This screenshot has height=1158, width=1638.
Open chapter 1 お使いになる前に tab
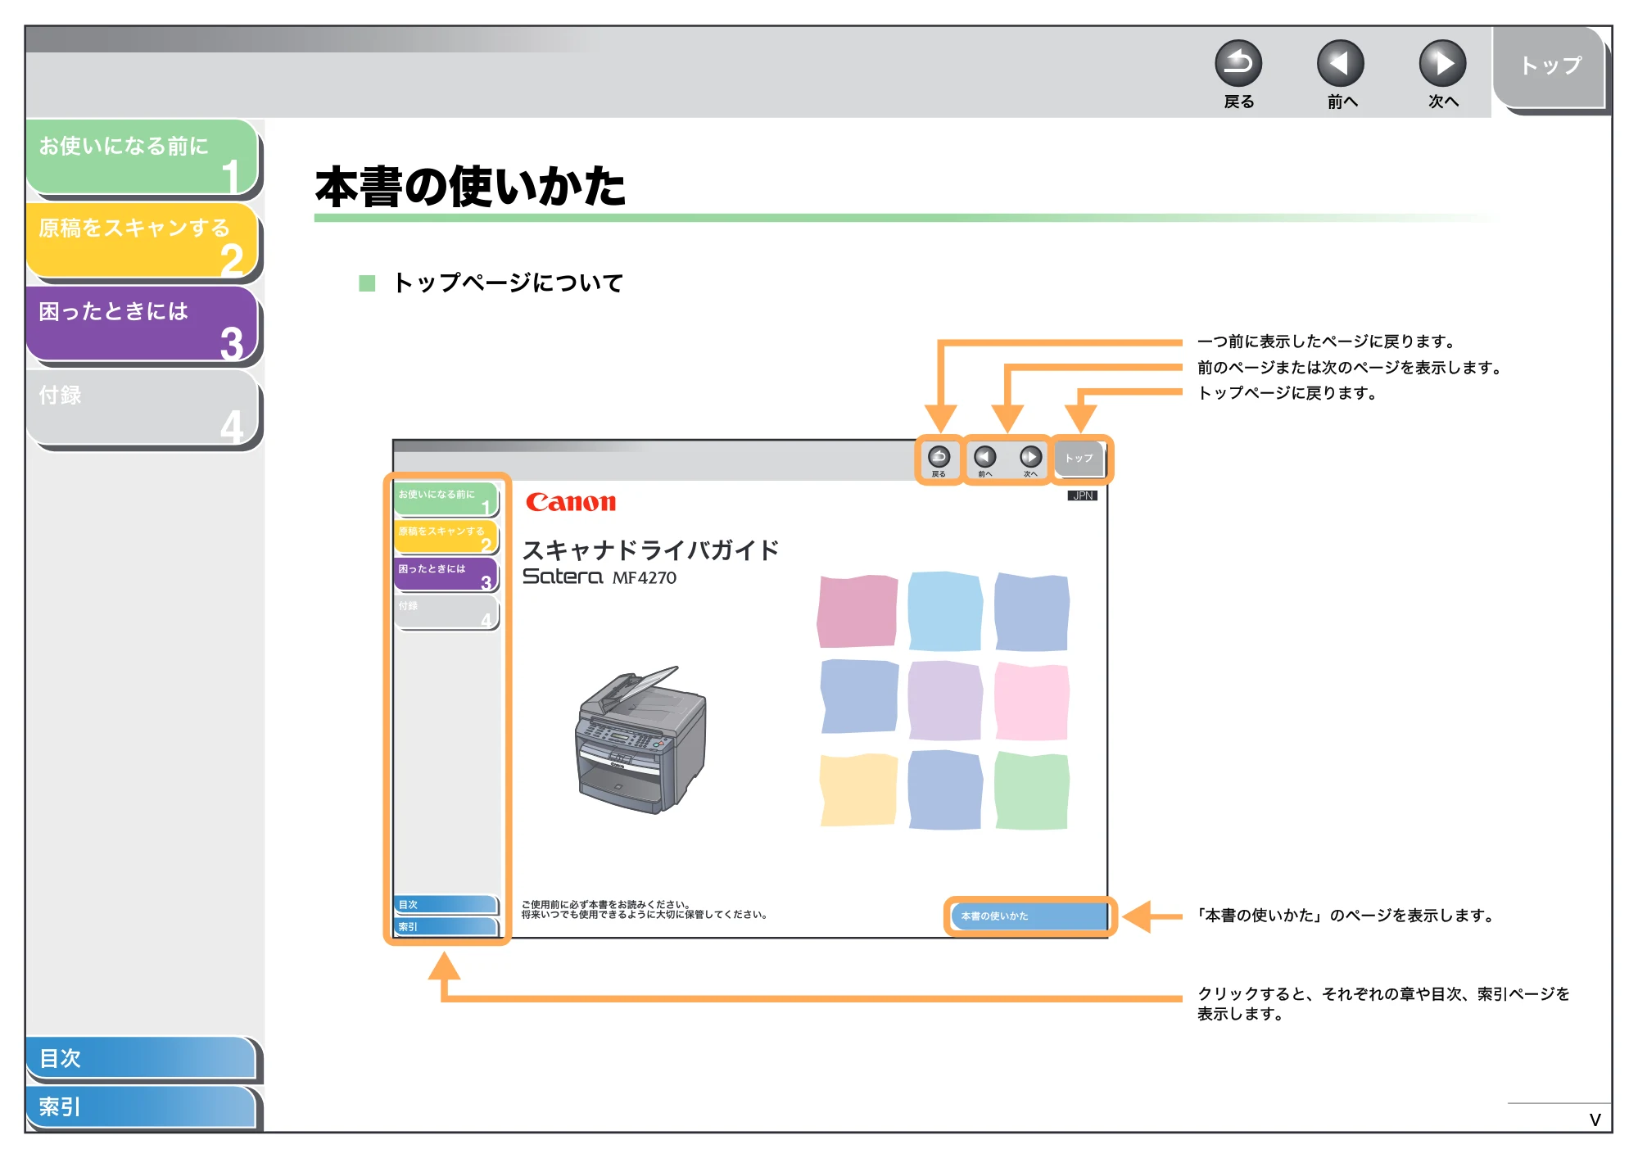tap(143, 157)
